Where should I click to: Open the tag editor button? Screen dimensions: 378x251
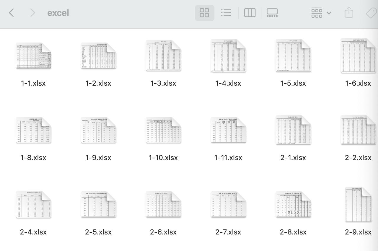pyautogui.click(x=372, y=13)
